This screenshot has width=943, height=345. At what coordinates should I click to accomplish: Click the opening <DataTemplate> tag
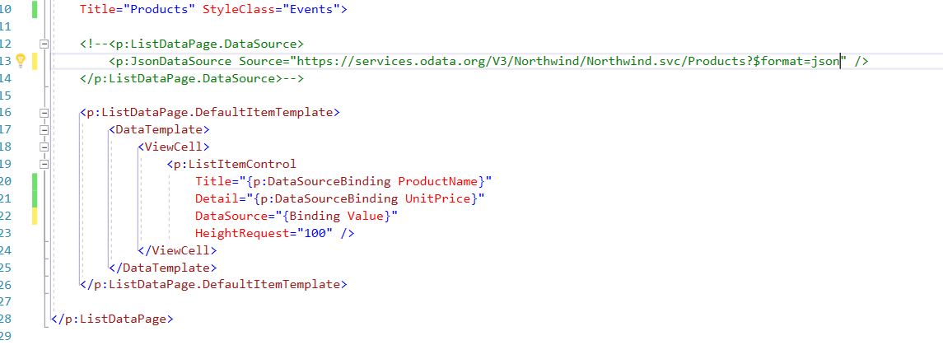(x=159, y=129)
